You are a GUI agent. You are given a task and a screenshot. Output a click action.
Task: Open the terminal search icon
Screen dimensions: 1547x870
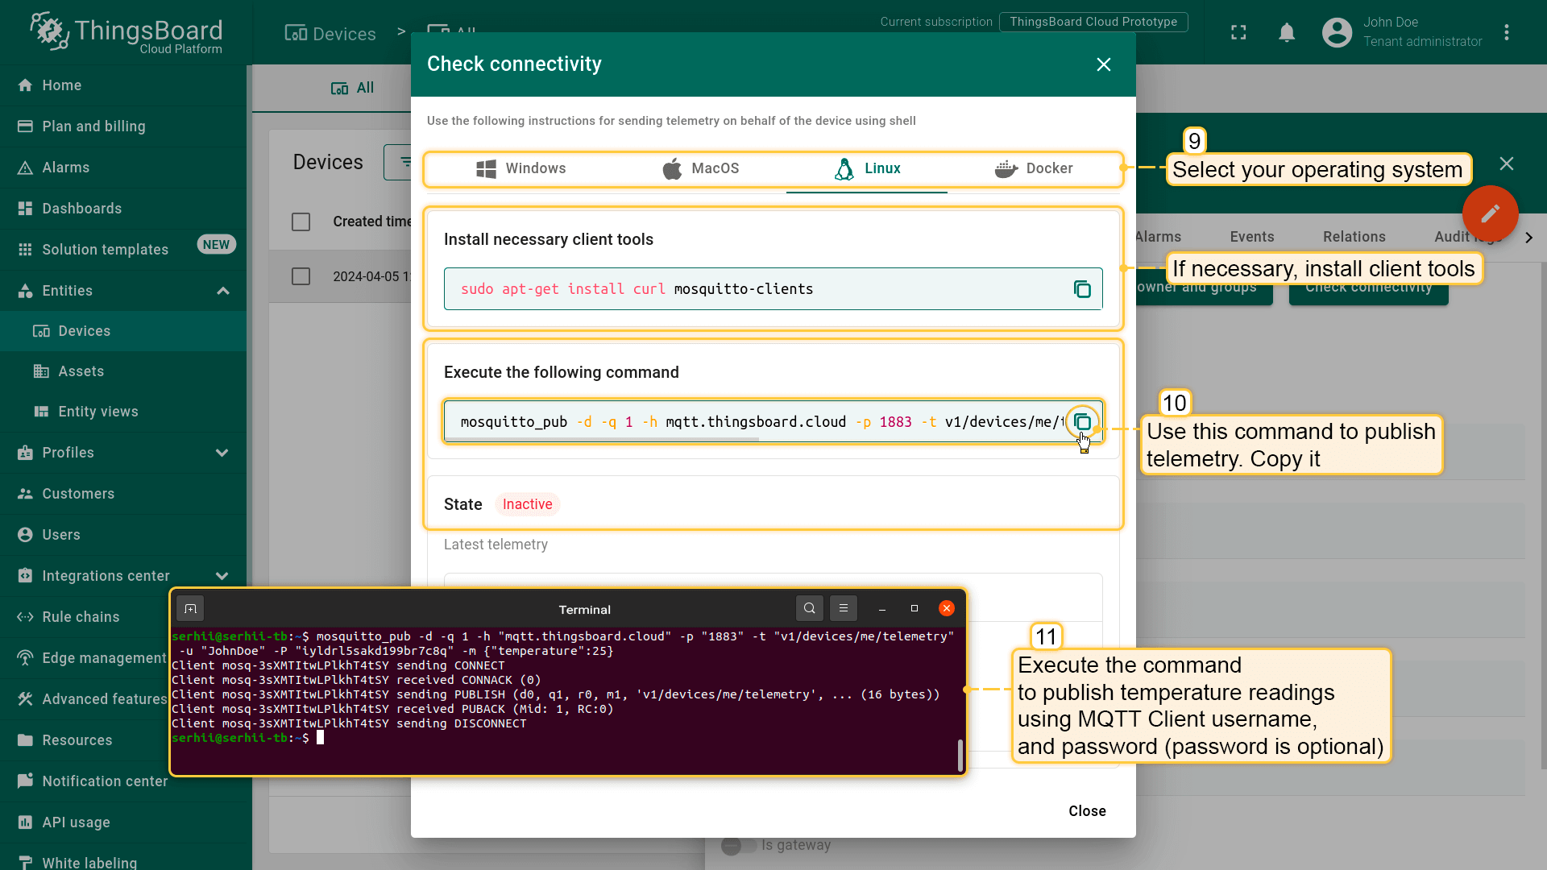click(809, 609)
